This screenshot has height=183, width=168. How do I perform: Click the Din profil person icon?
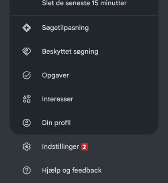[x=26, y=123]
